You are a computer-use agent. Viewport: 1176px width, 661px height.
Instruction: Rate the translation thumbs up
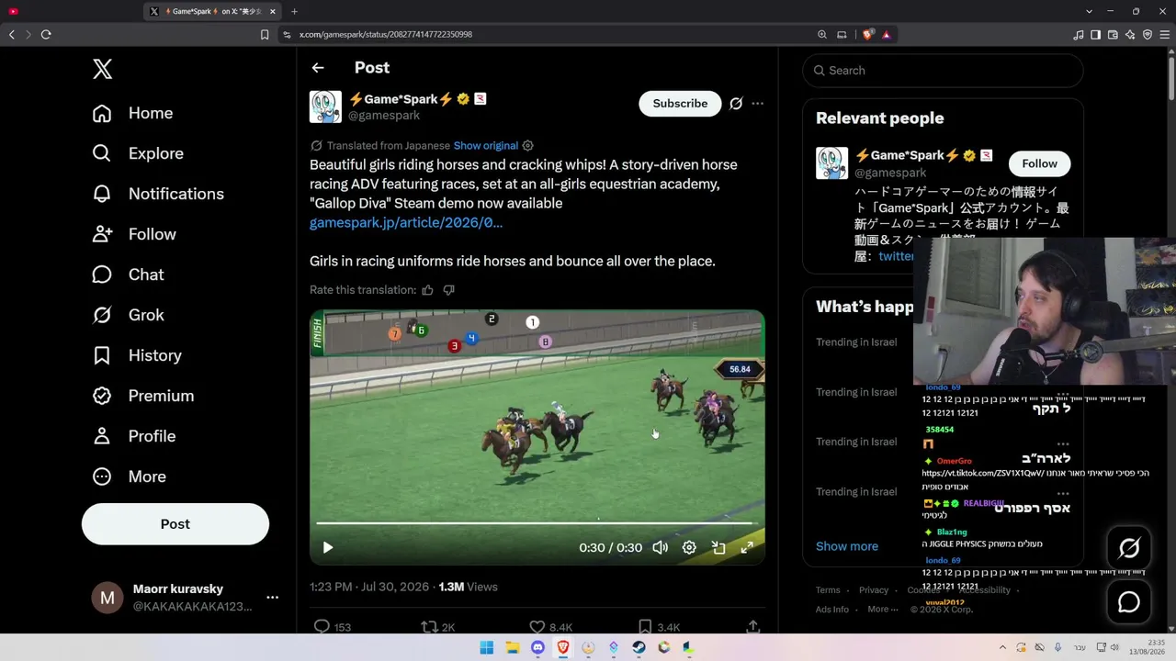click(x=427, y=290)
